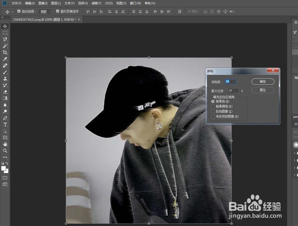Image resolution: width=298 pixels, height=226 pixels.
Task: Open 窗口(W) menu
Action: point(136,3)
